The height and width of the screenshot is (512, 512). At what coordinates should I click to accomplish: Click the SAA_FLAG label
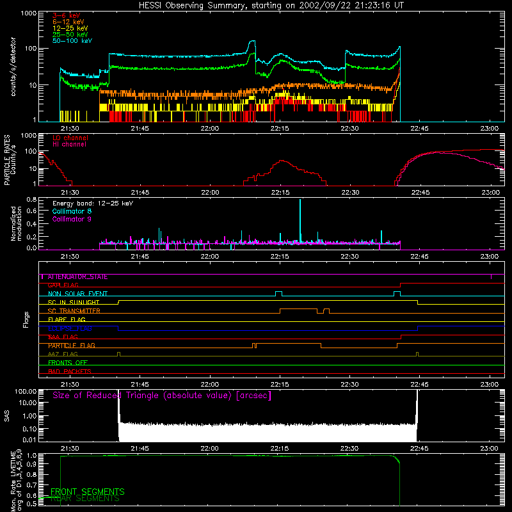point(63,337)
